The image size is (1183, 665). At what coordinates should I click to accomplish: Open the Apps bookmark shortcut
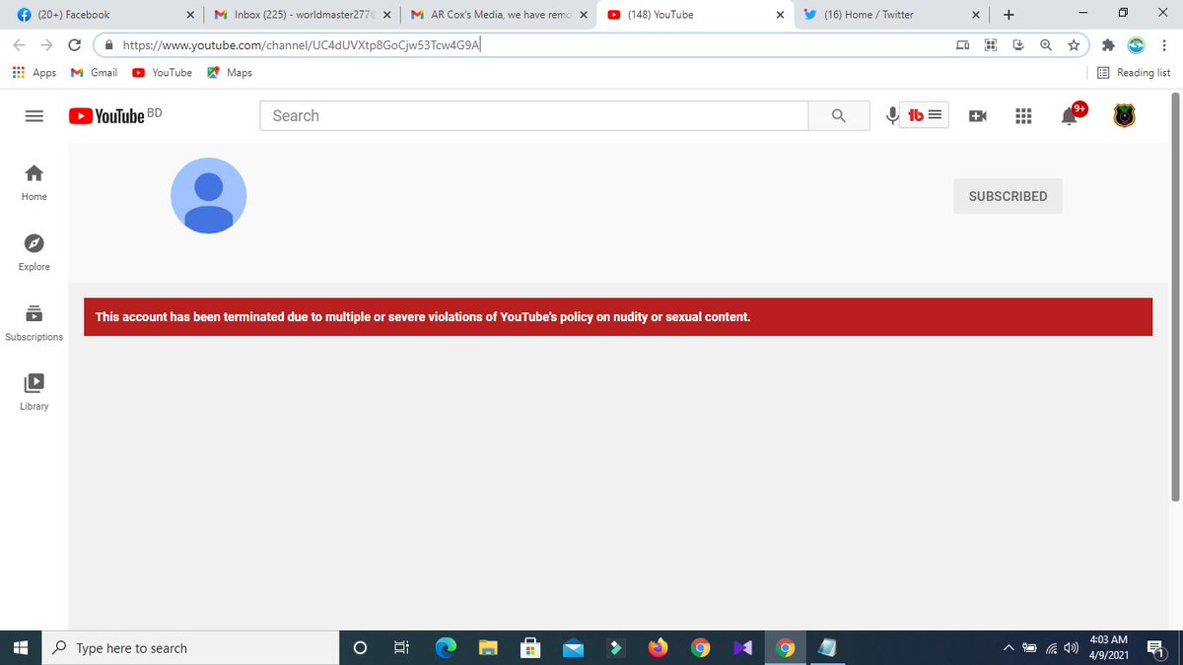35,73
